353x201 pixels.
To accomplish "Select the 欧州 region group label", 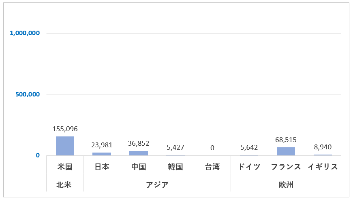I will coord(286,185).
